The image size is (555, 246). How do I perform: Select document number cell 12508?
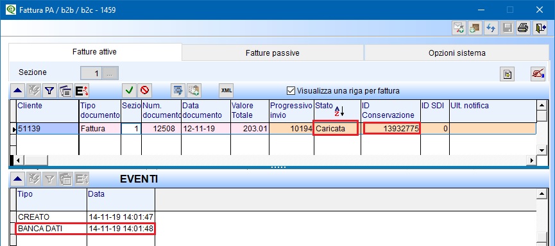(161, 129)
